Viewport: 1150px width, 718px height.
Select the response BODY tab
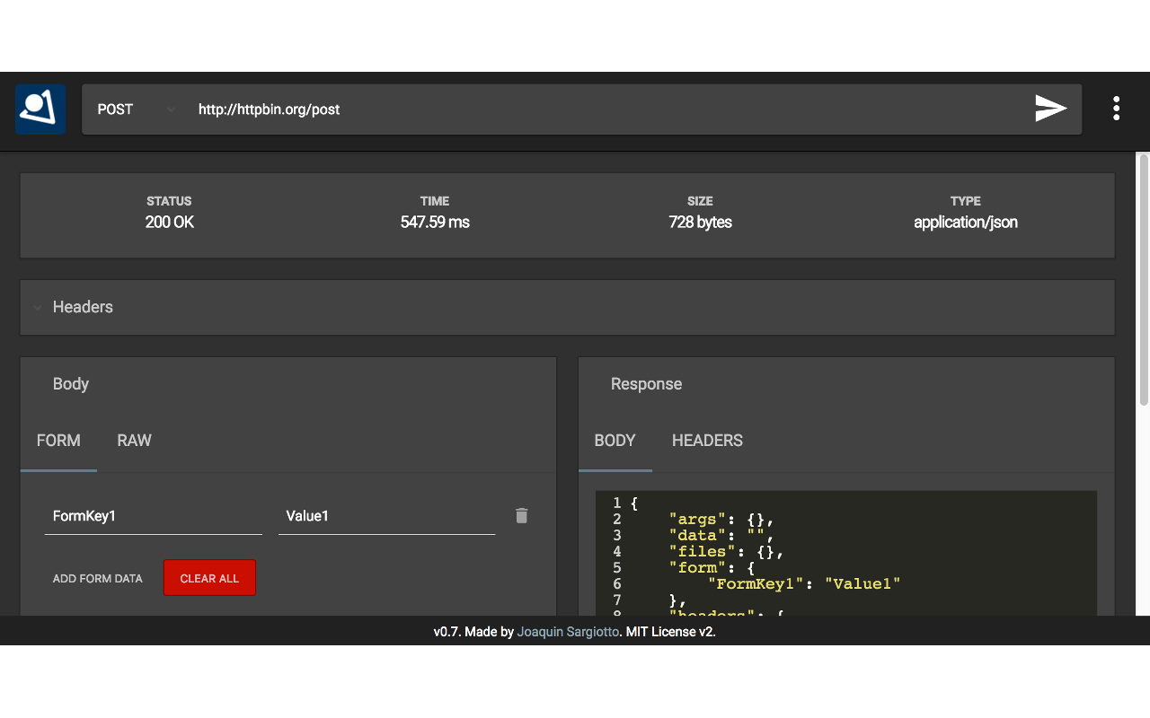615,441
